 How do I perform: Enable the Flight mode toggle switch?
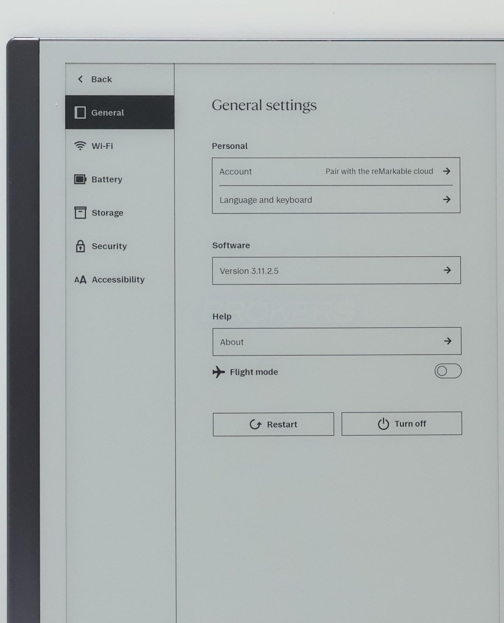(x=448, y=371)
